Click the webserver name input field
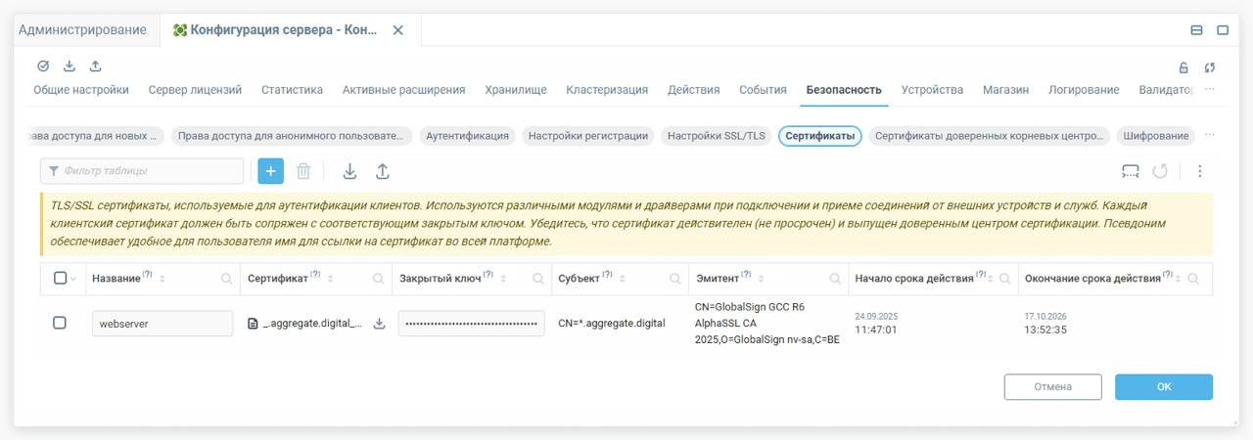 162,324
